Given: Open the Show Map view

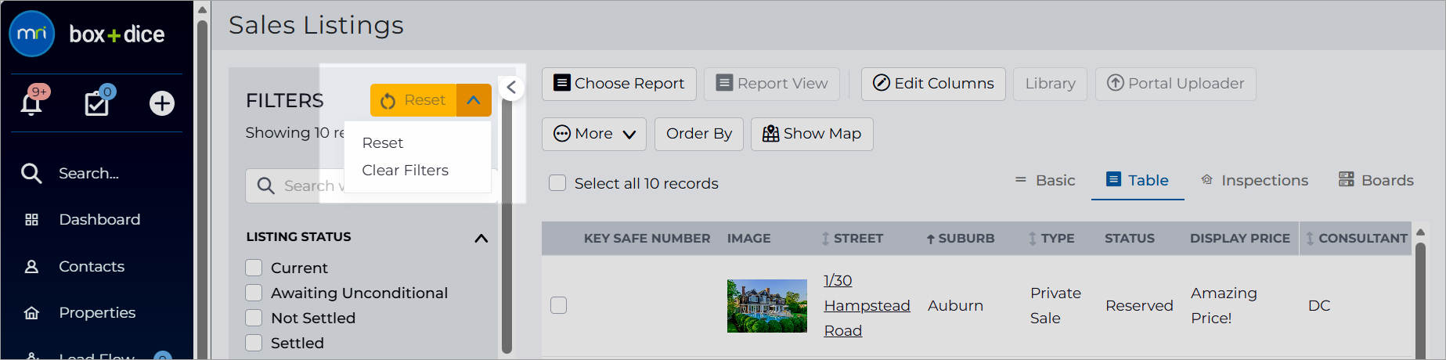Looking at the screenshot, I should coord(812,134).
